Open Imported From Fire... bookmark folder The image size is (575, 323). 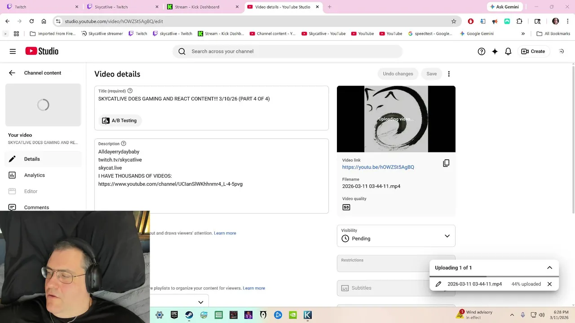tap(52, 34)
